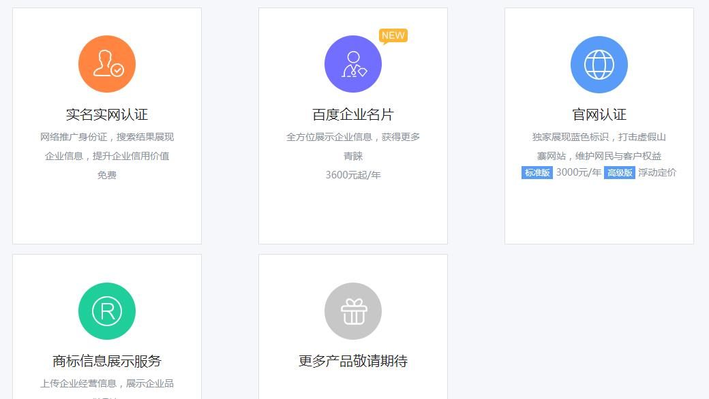Click the 免费 label in first card
The width and height of the screenshot is (709, 399).
pyautogui.click(x=107, y=175)
